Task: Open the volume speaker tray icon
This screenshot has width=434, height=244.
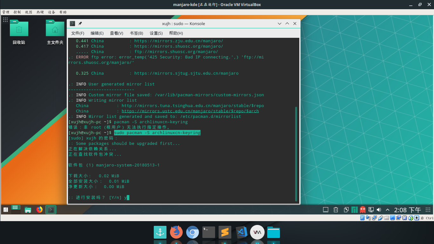Action: click(x=379, y=210)
